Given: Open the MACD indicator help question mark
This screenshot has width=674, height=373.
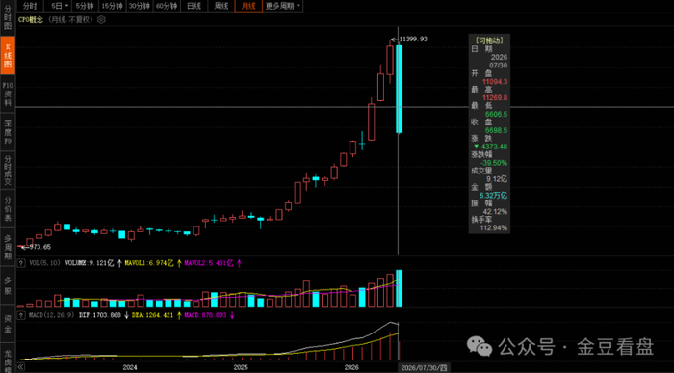Looking at the screenshot, I should (x=20, y=315).
